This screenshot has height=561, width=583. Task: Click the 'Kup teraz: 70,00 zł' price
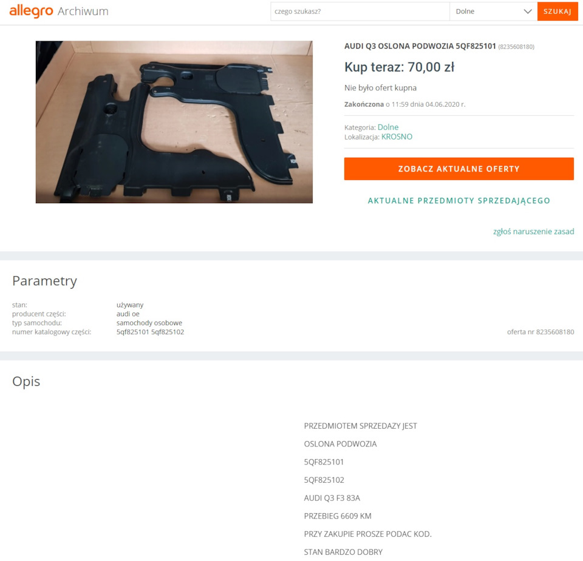[400, 67]
